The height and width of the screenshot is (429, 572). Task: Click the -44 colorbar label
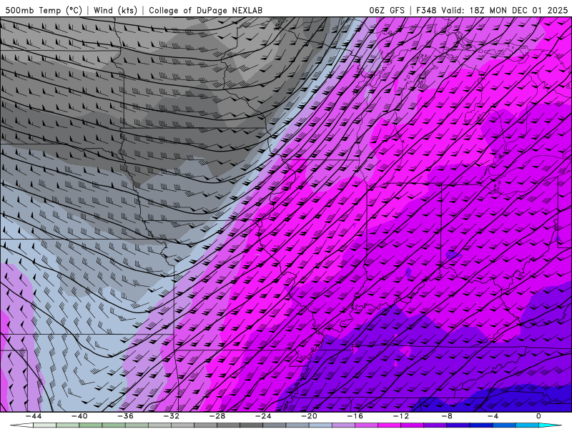(34, 416)
